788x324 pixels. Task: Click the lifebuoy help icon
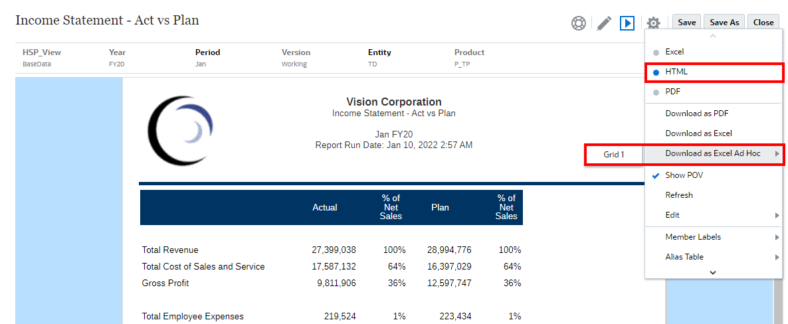(579, 23)
